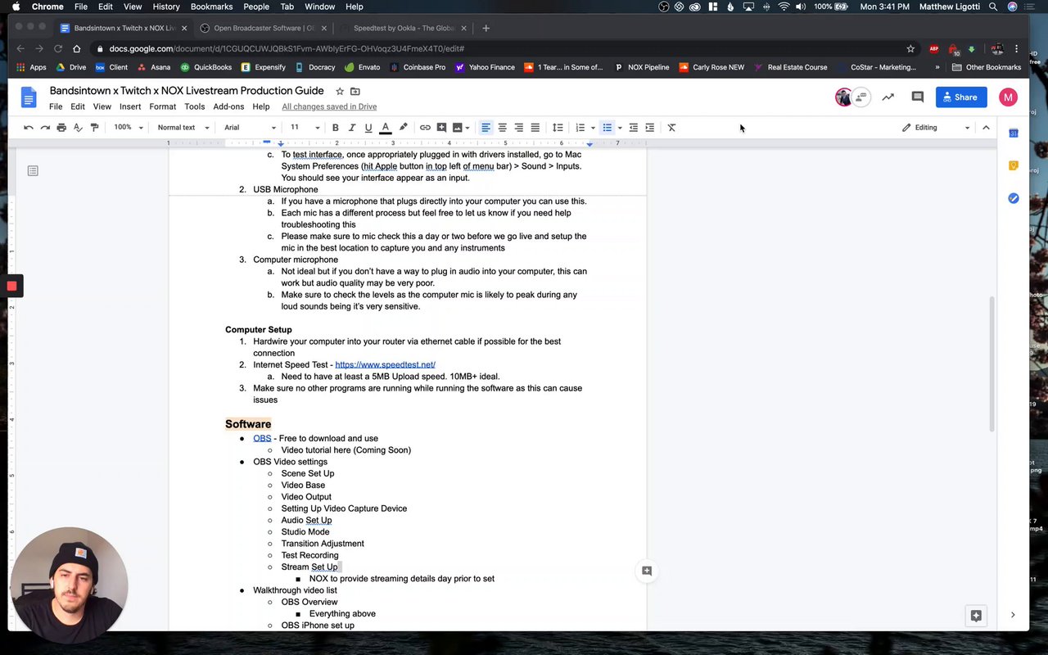Open the comment history
Viewport: 1048px width, 655px height.
pos(918,97)
